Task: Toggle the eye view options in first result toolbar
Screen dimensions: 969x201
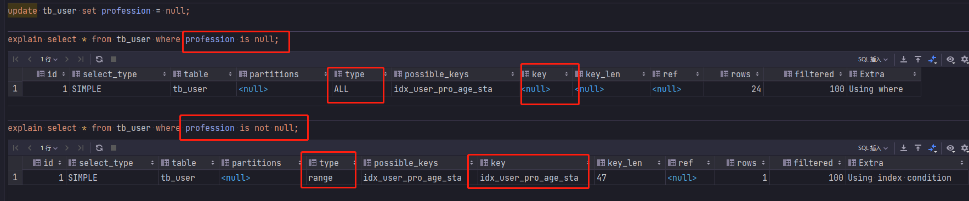Action: pyautogui.click(x=950, y=59)
